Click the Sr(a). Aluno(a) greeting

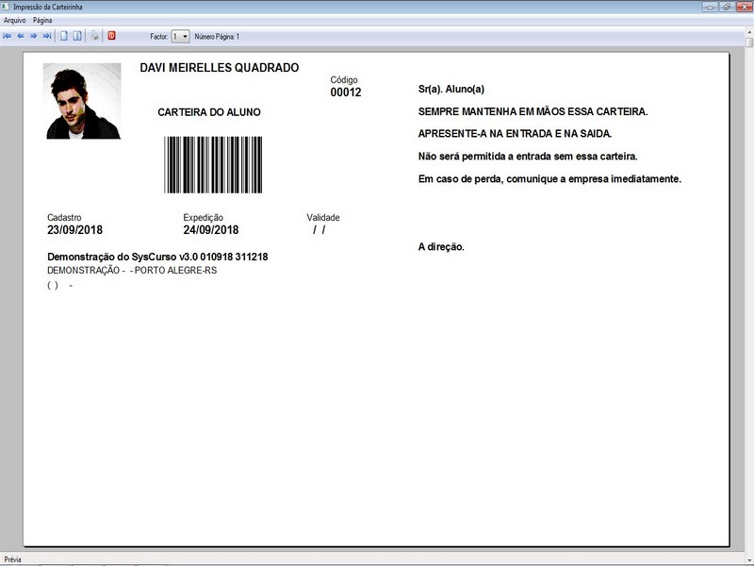click(x=451, y=89)
